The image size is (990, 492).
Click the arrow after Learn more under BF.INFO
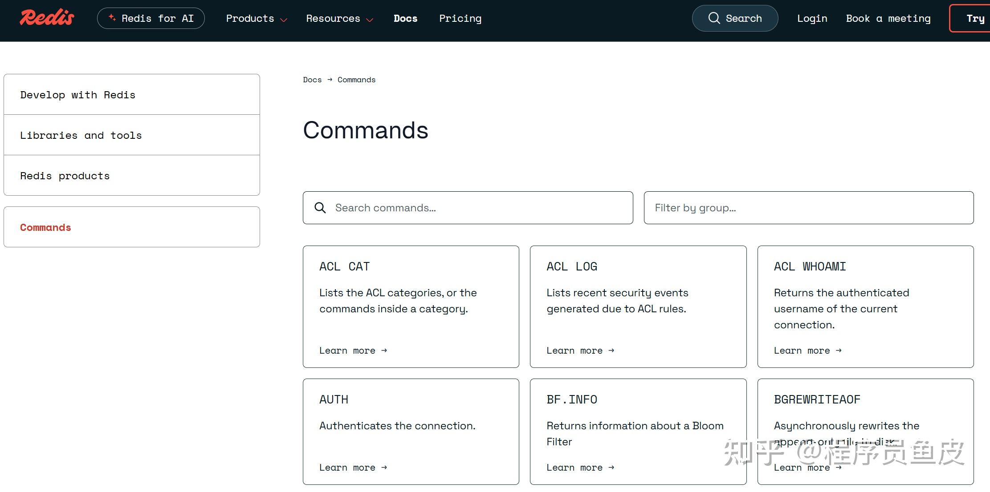(x=611, y=468)
